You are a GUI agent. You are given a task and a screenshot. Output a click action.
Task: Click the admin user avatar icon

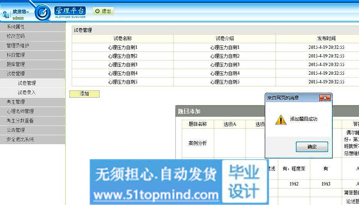[6, 14]
